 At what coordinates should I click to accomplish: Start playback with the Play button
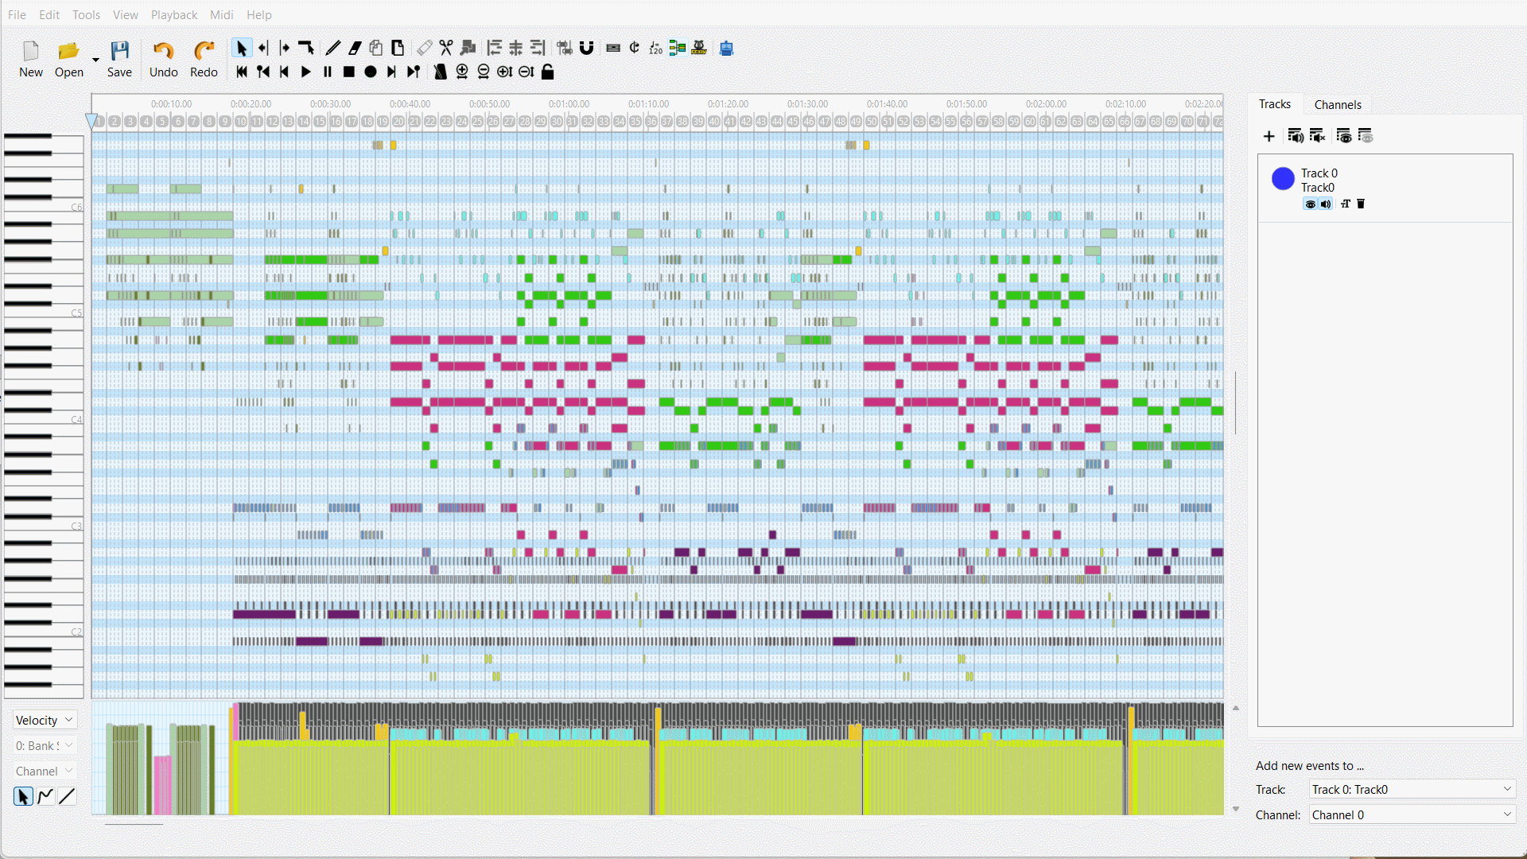[x=306, y=72]
